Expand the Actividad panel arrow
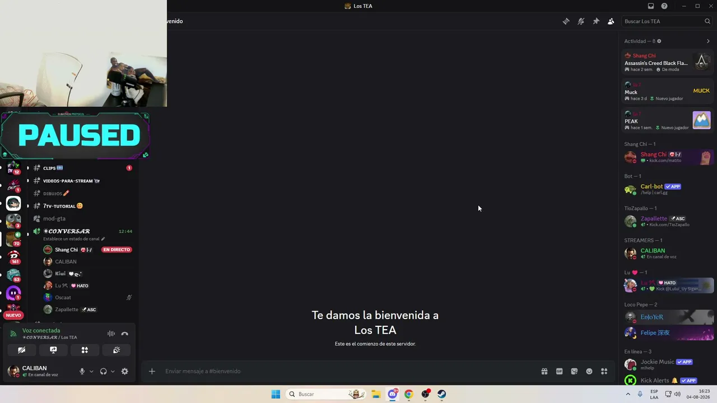This screenshot has height=403, width=717. click(708, 41)
